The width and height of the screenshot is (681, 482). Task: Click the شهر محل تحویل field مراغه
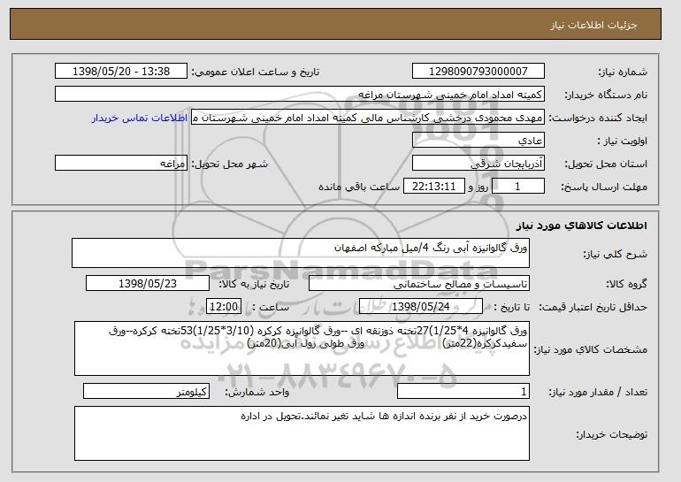click(x=121, y=164)
